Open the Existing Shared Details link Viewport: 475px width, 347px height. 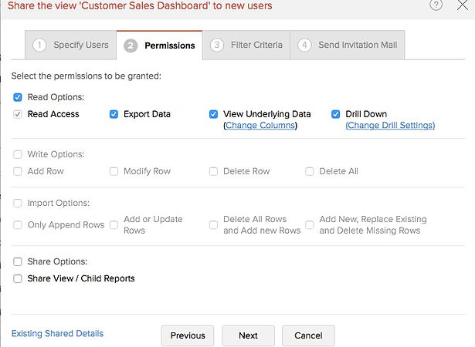57,334
